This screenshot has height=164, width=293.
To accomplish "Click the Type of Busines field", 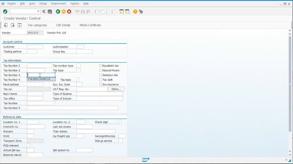I will tap(100, 94).
